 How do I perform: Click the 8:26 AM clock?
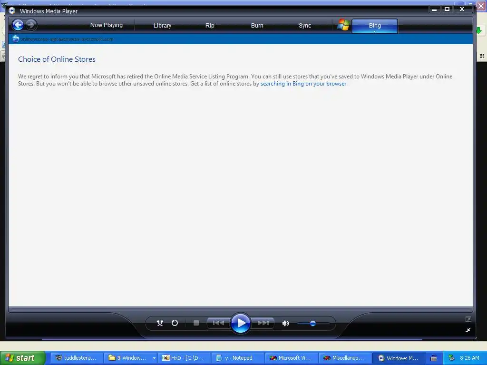469,358
